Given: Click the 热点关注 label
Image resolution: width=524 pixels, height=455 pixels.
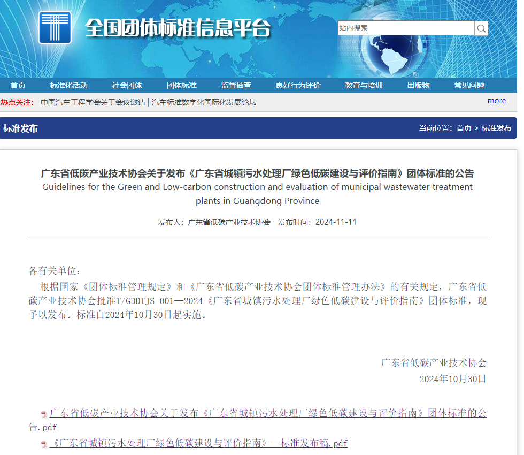Looking at the screenshot, I should pos(17,102).
